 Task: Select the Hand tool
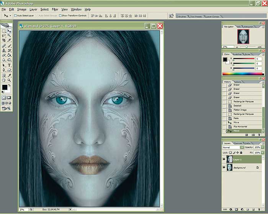click(x=4, y=80)
